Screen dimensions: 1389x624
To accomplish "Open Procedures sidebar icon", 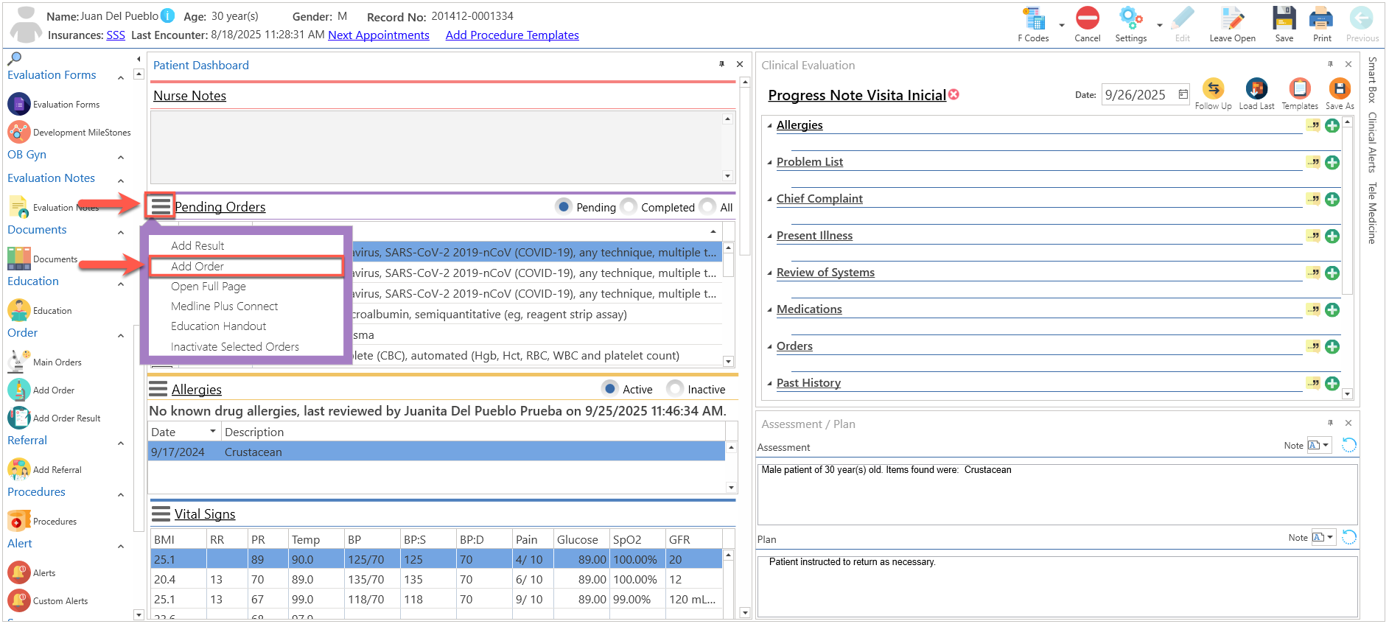I will 19,521.
